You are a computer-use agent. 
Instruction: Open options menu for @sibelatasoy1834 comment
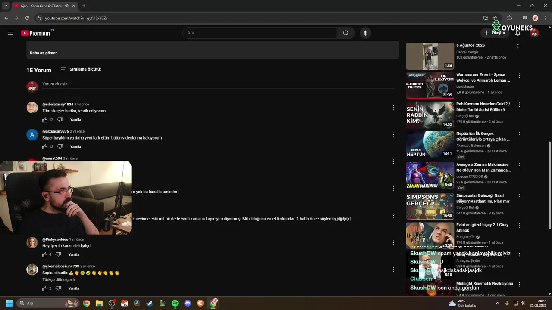(393, 108)
